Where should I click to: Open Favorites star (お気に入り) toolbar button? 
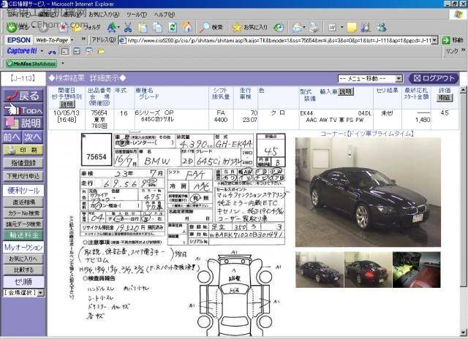(x=249, y=28)
